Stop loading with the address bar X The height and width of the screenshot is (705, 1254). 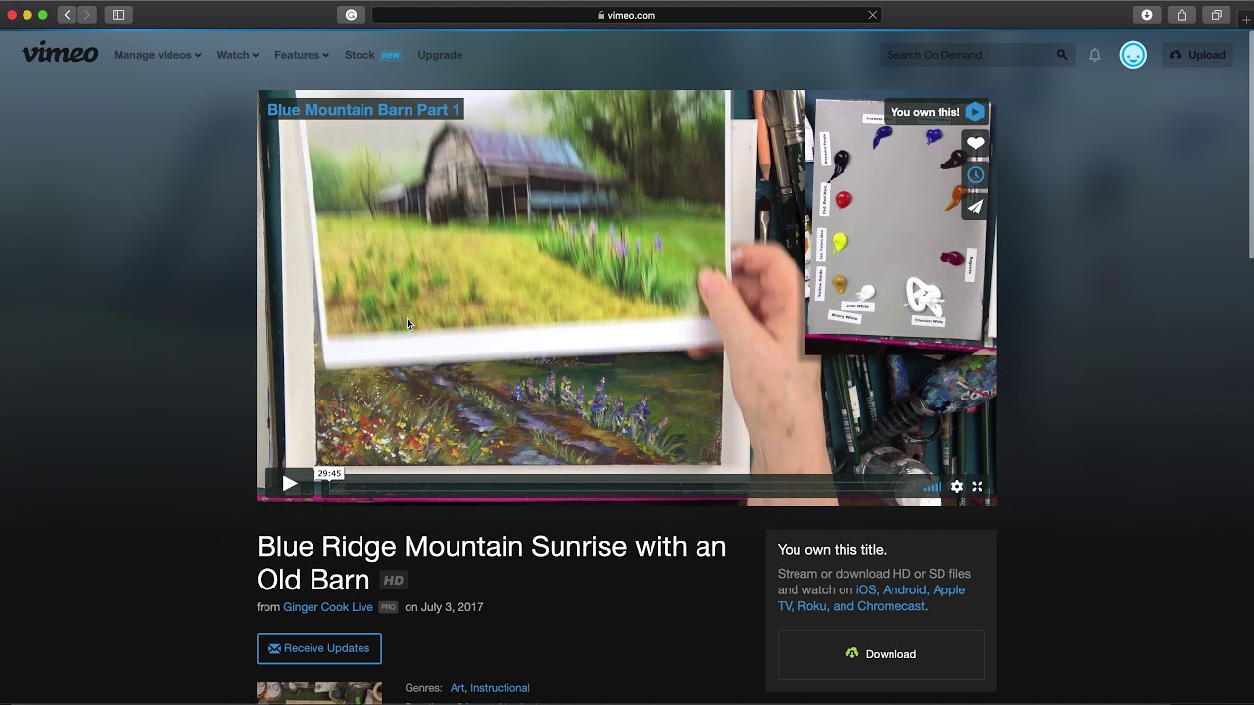coord(872,15)
